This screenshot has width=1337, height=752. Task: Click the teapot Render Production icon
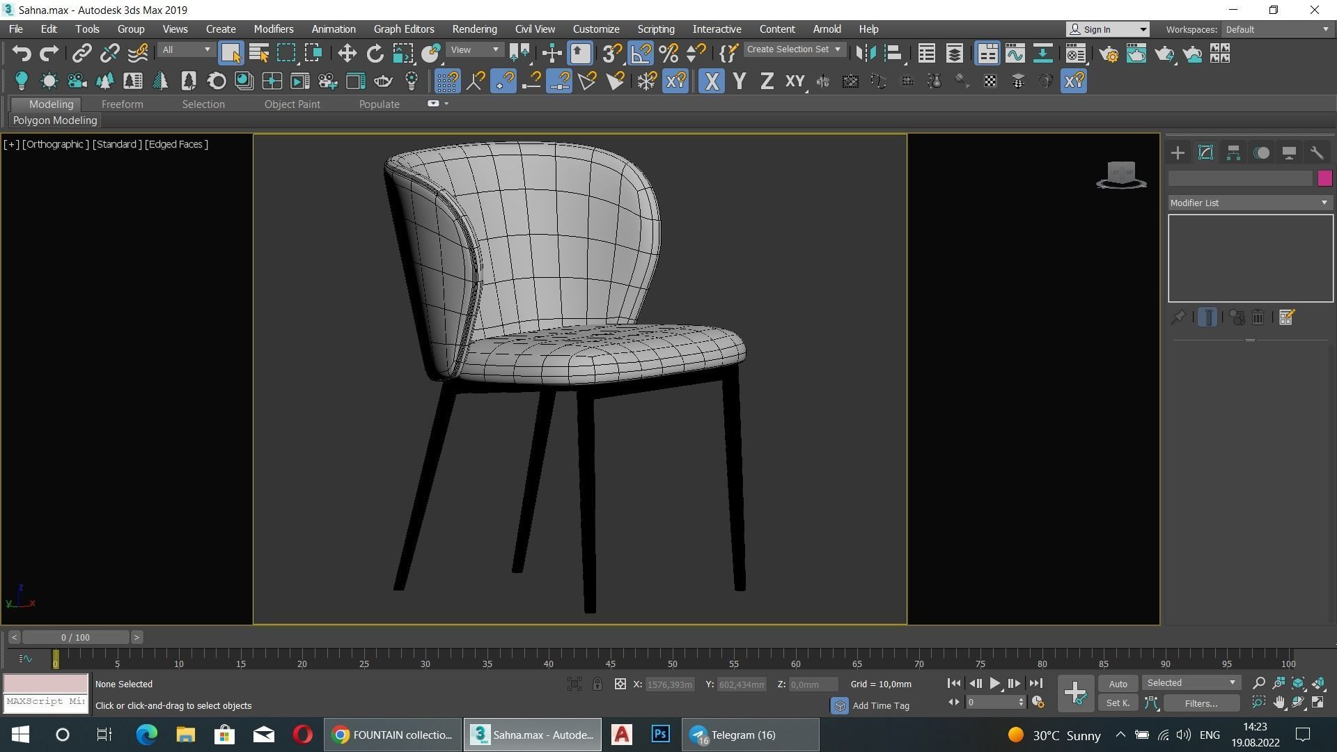(1164, 54)
